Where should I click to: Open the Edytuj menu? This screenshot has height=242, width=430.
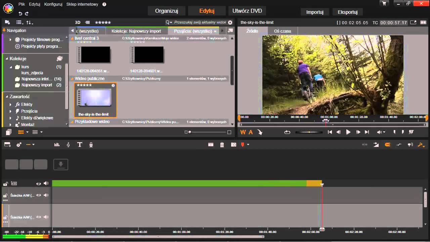34,4
